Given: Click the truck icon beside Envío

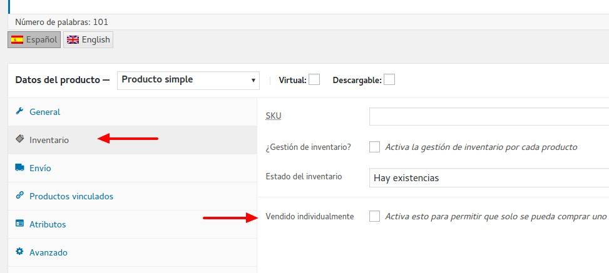Looking at the screenshot, I should tap(19, 167).
